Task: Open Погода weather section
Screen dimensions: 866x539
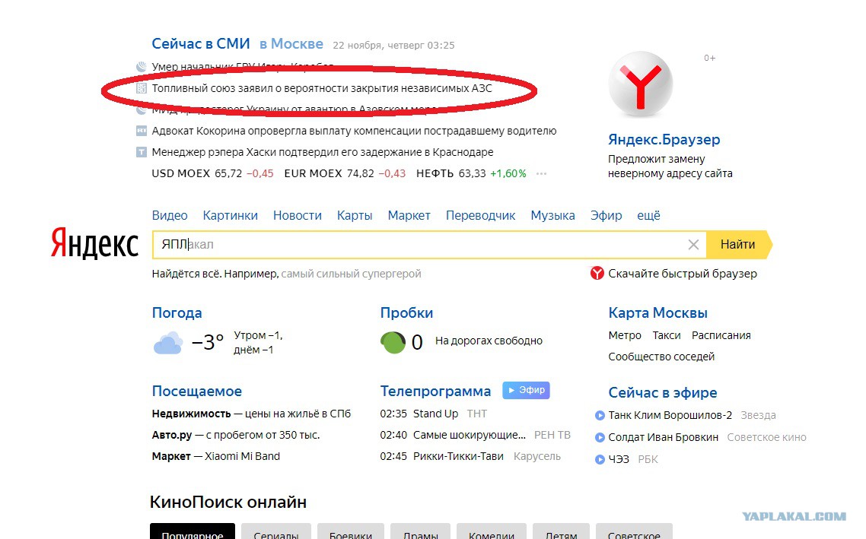Action: (x=177, y=312)
